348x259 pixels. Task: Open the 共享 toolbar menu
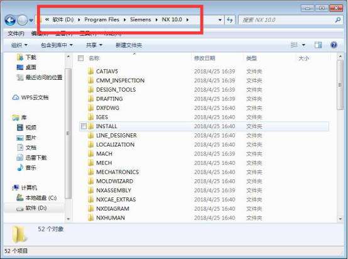click(94, 45)
